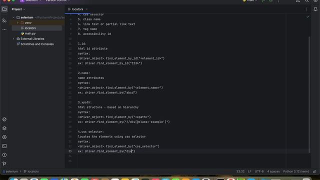Image resolution: width=320 pixels, height=180 pixels.
Task: Open Python Packages tool window
Action: pos(4,119)
